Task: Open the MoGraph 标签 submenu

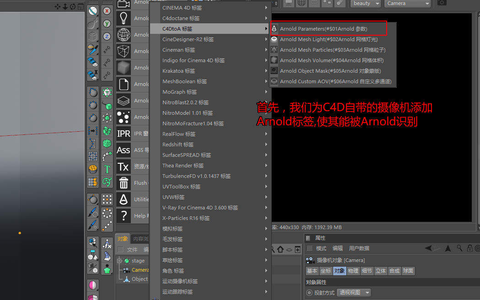Action: 210,92
